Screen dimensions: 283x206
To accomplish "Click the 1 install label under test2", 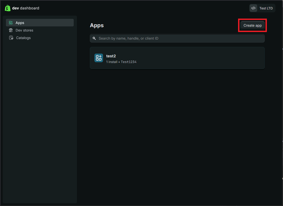I will point(112,62).
